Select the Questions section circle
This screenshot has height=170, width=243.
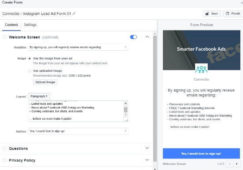[4, 148]
